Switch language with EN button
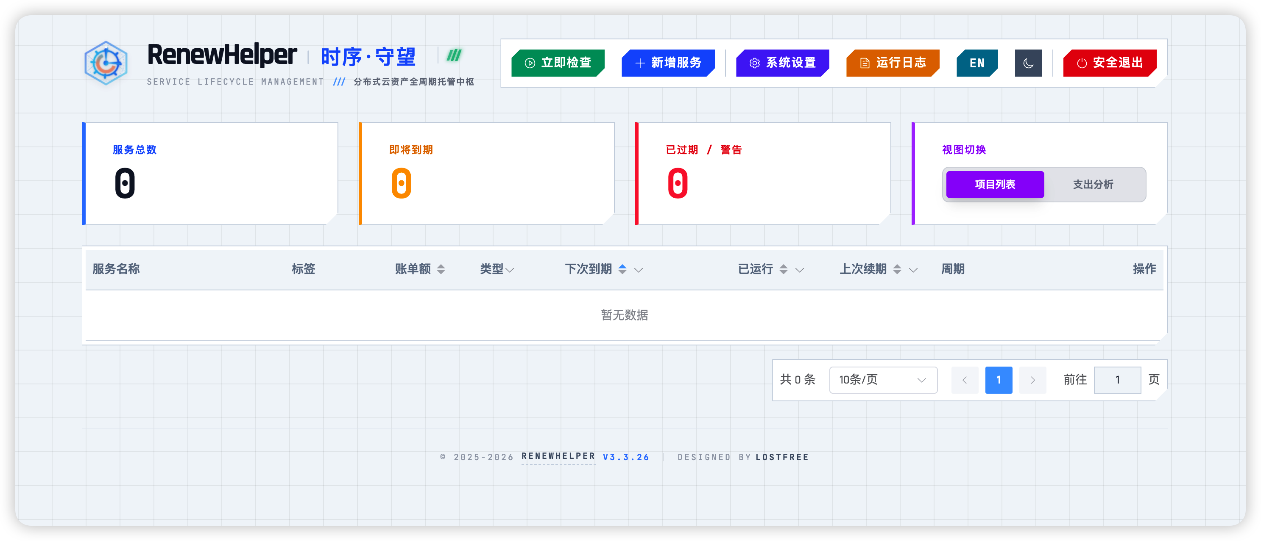The image size is (1261, 541). click(976, 63)
